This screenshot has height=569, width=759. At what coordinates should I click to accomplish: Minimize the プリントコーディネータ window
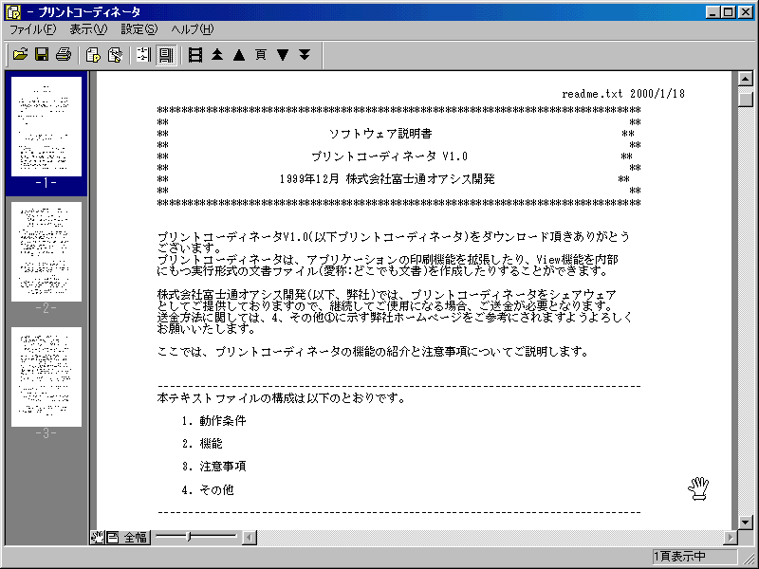(713, 11)
